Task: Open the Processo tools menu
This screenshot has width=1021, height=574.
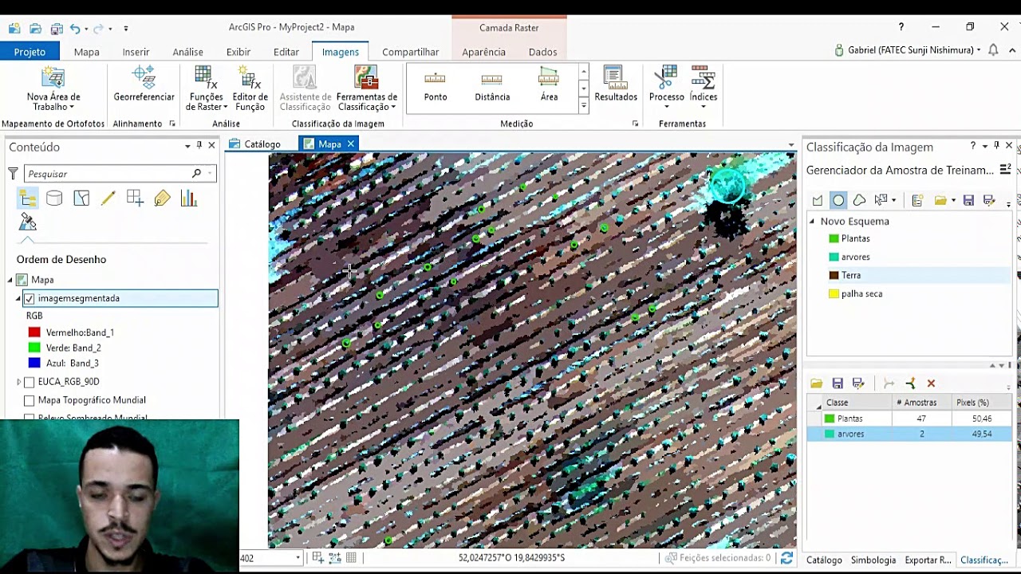Action: [666, 88]
